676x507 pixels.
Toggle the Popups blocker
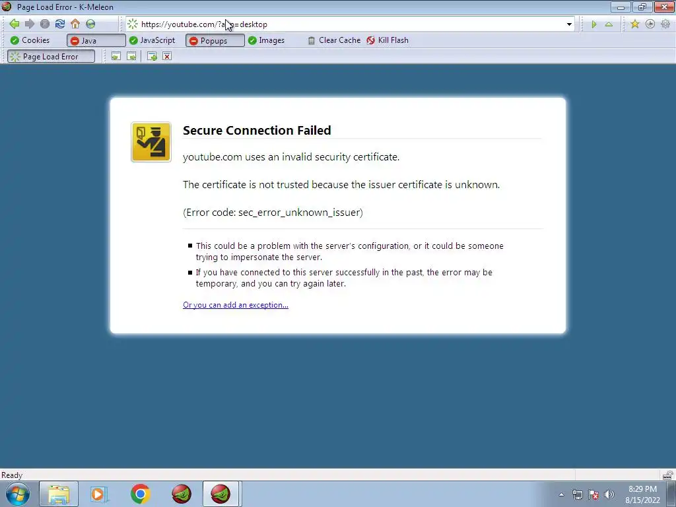click(x=215, y=40)
